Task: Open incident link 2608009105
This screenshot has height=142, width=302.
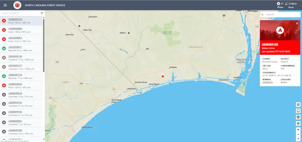Action: pyautogui.click(x=15, y=103)
